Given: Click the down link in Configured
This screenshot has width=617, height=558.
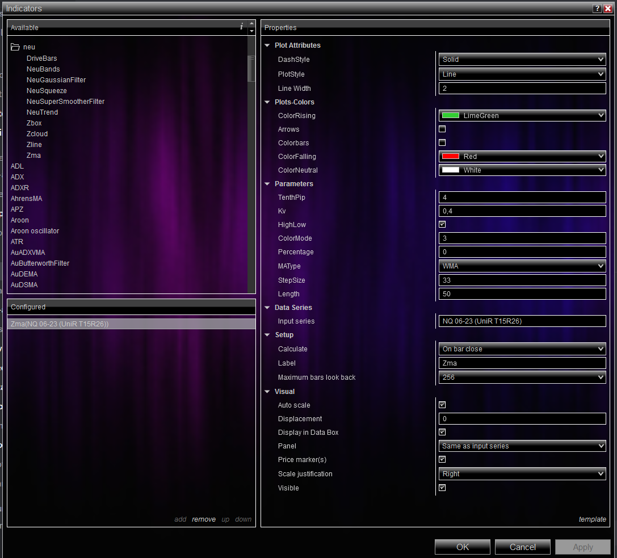Looking at the screenshot, I should point(243,519).
